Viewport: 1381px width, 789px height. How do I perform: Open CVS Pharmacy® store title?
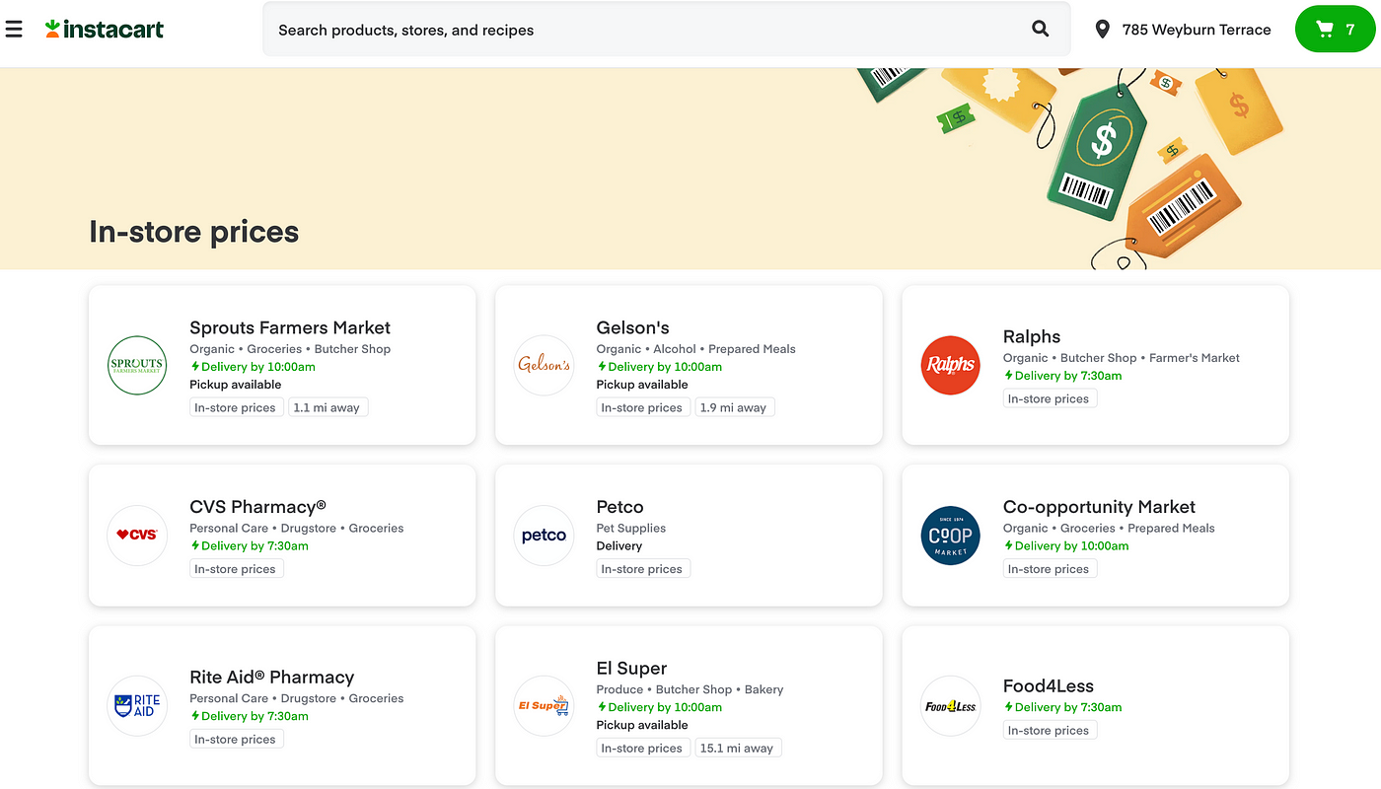click(x=257, y=507)
